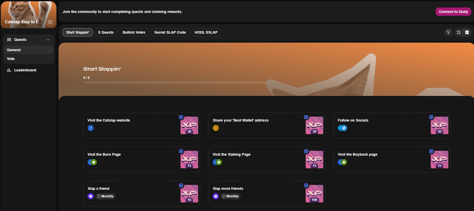
Task: Switch to the X Quests tab
Action: pyautogui.click(x=106, y=32)
